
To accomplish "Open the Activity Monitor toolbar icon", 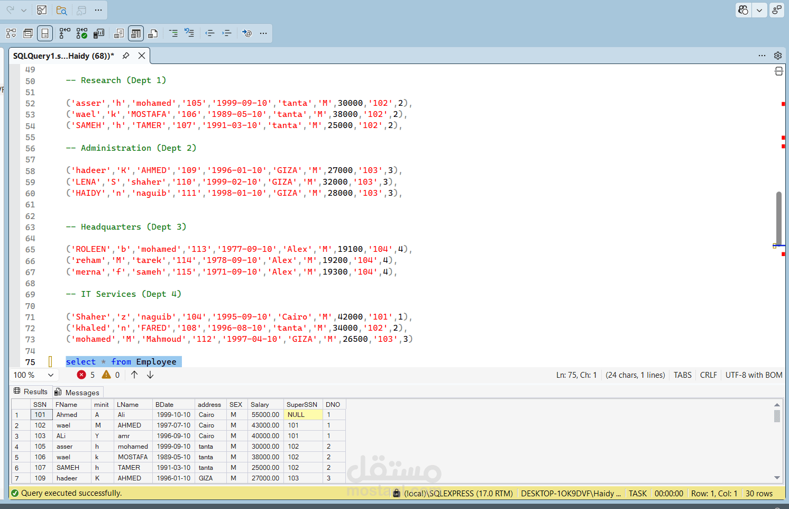I will 42,10.
